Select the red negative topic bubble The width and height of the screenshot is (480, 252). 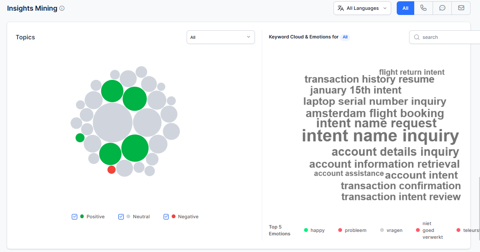(111, 170)
